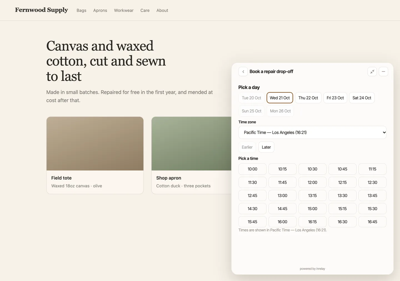
Task: Choose Sat 24 Oct drop-off day
Action: pos(362,98)
